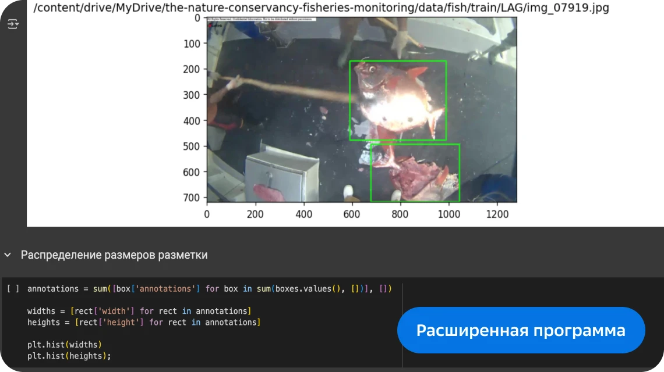This screenshot has height=372, width=664.
Task: Click the x-axis tick label 1200
Action: pyautogui.click(x=497, y=214)
